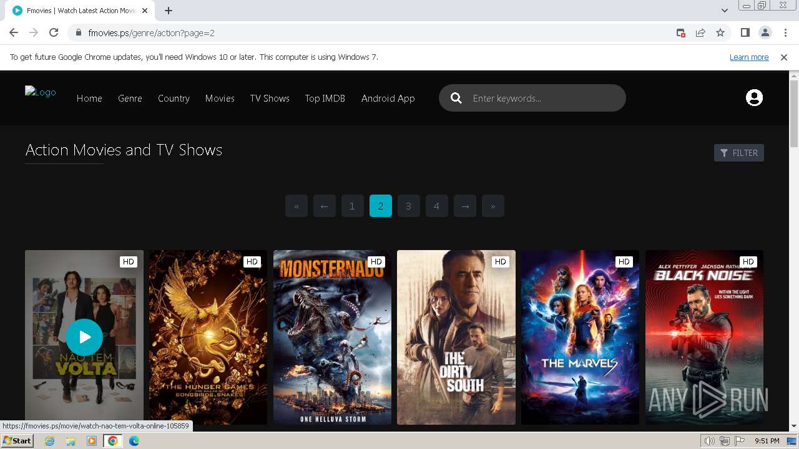Open the FILTER button
The width and height of the screenshot is (799, 449).
(739, 153)
